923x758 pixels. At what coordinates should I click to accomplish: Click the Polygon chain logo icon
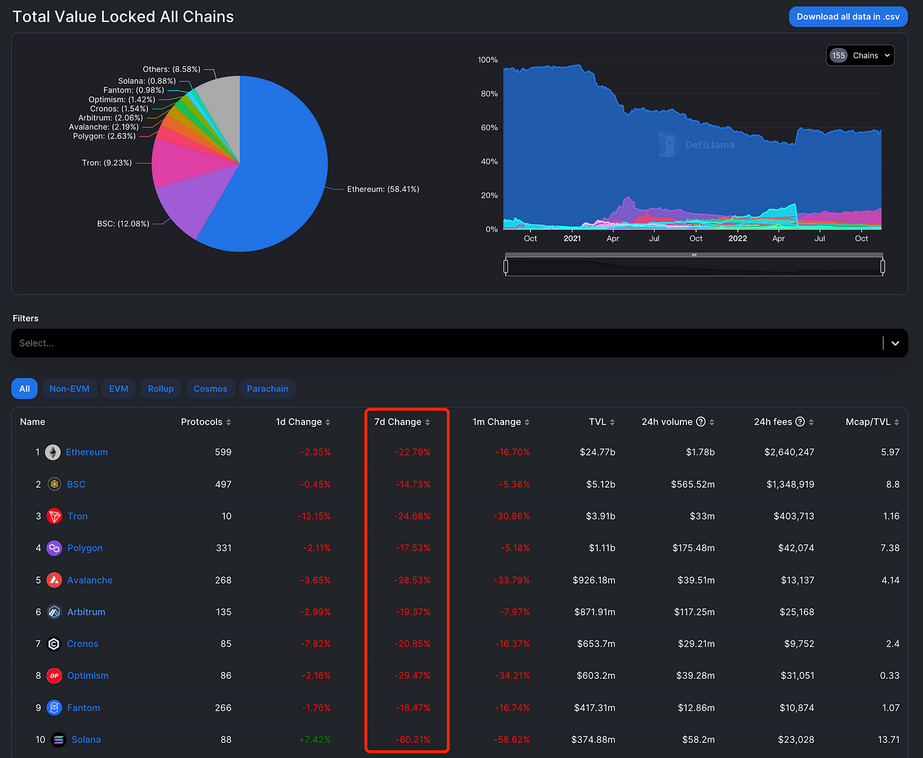(x=55, y=548)
